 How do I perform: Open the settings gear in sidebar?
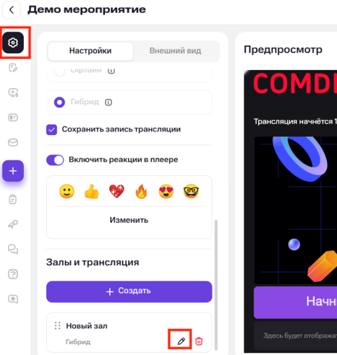pos(13,43)
